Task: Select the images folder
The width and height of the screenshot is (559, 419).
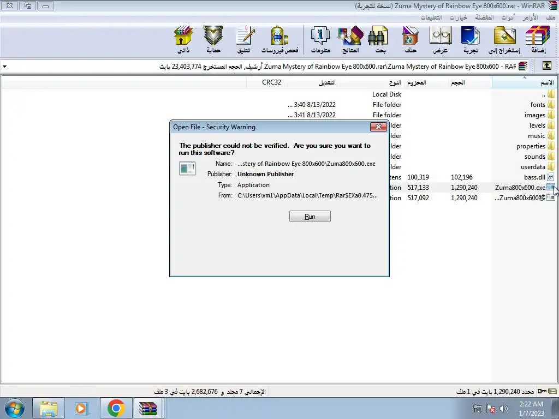Action: pyautogui.click(x=539, y=115)
